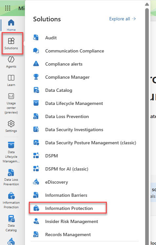Select Data Loss Prevention menu entry
This screenshot has height=245, width=156.
pyautogui.click(x=67, y=116)
